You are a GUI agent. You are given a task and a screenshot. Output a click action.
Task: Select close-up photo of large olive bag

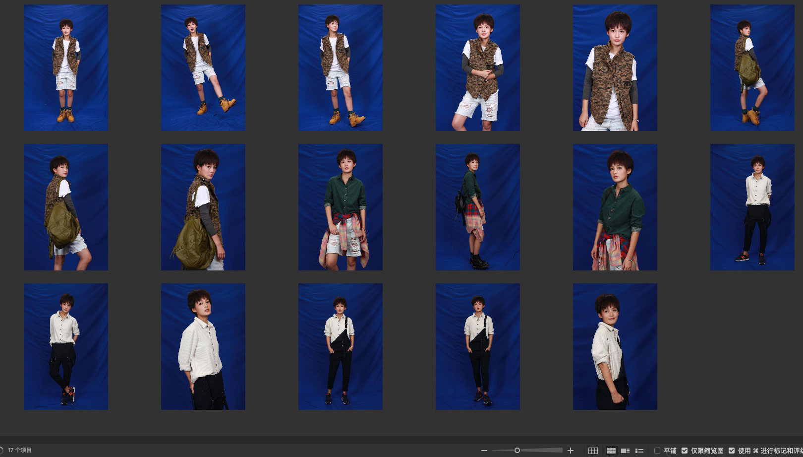(x=203, y=207)
